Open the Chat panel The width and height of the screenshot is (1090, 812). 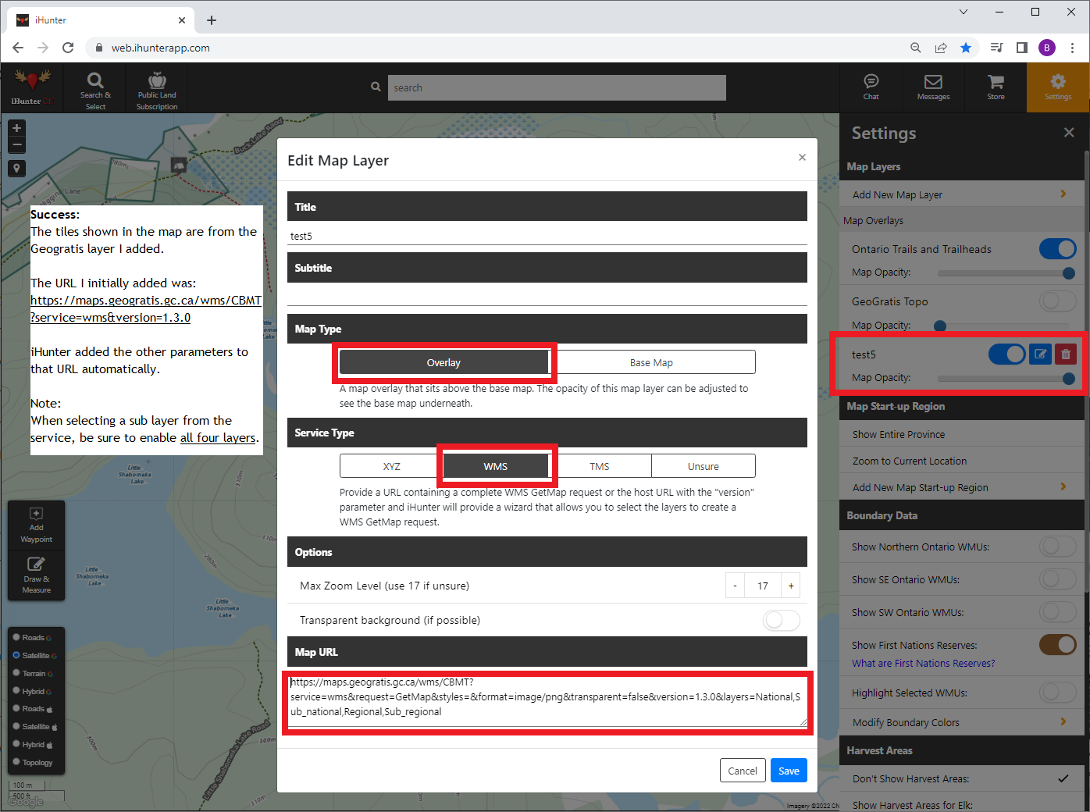(871, 87)
